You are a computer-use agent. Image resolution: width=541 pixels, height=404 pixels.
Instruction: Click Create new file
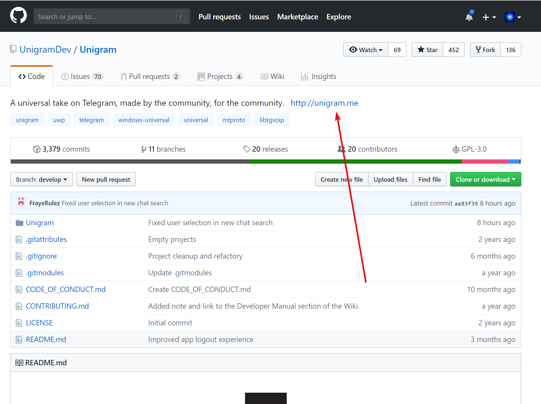(342, 179)
